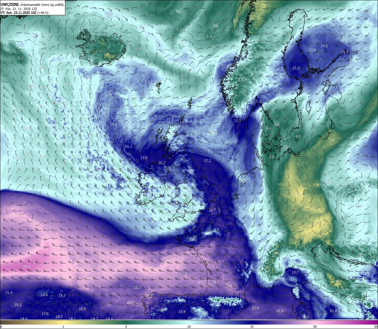378x329 pixels.
Task: Click the 17.2 value over the North Sea
Action: [207, 161]
